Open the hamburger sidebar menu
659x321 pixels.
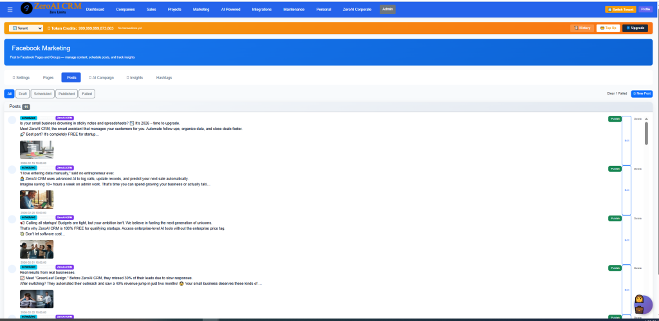click(9, 10)
